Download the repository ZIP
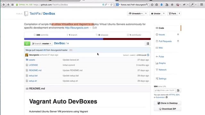 click(168, 109)
